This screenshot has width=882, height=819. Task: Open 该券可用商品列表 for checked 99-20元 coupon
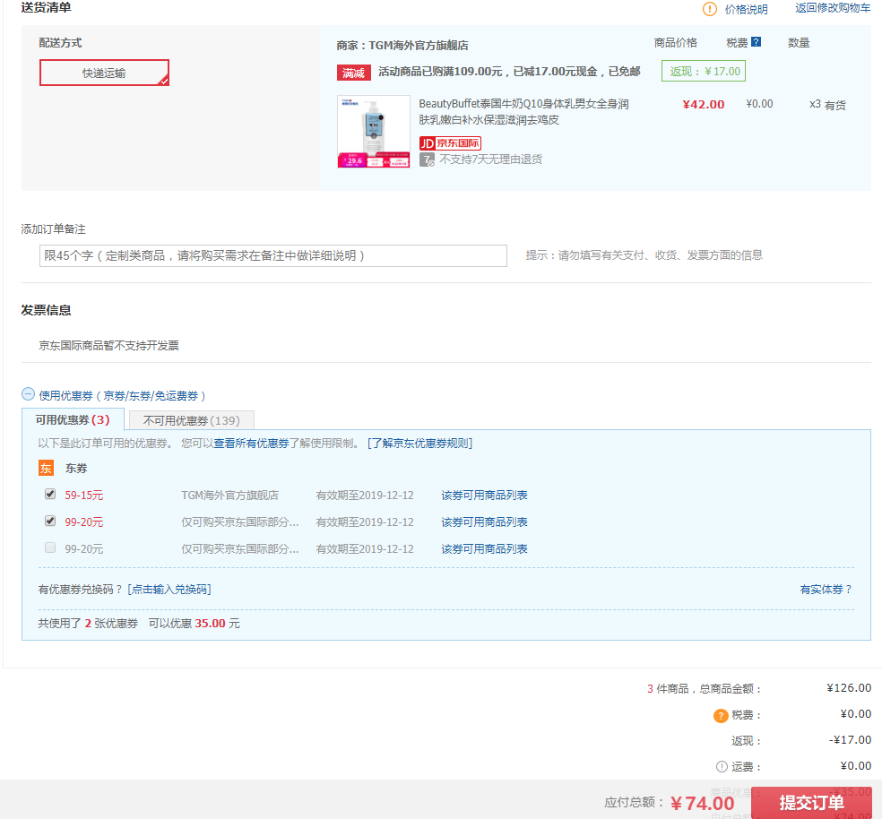coord(484,522)
